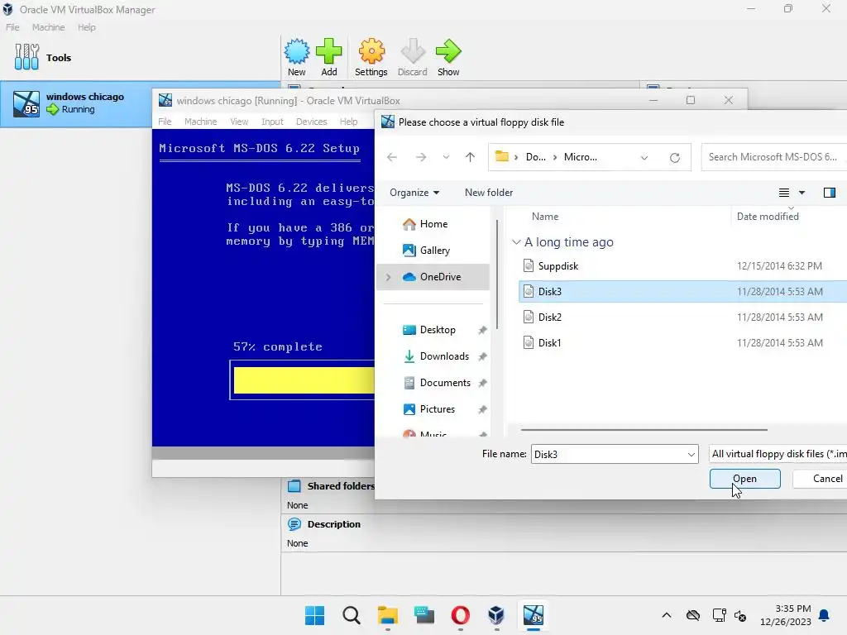Click the Open button in the file dialog

745,479
